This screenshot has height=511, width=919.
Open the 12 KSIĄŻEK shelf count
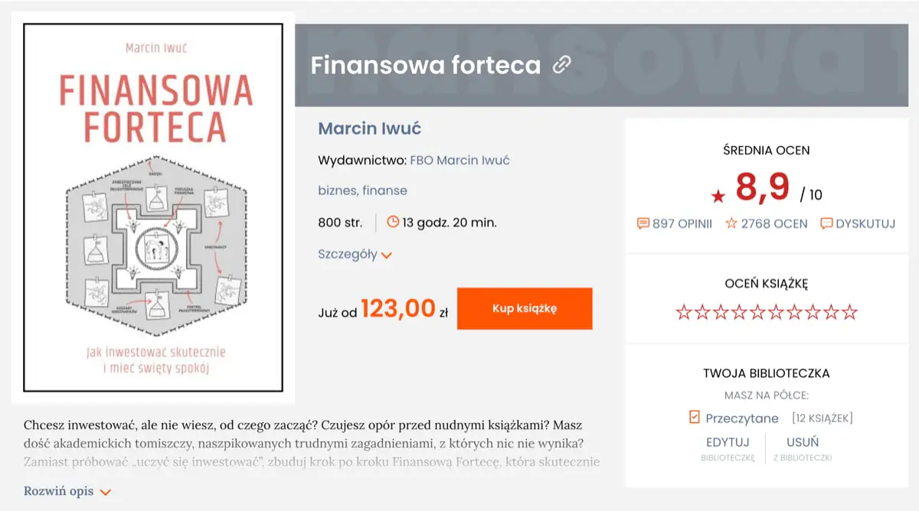(x=822, y=418)
